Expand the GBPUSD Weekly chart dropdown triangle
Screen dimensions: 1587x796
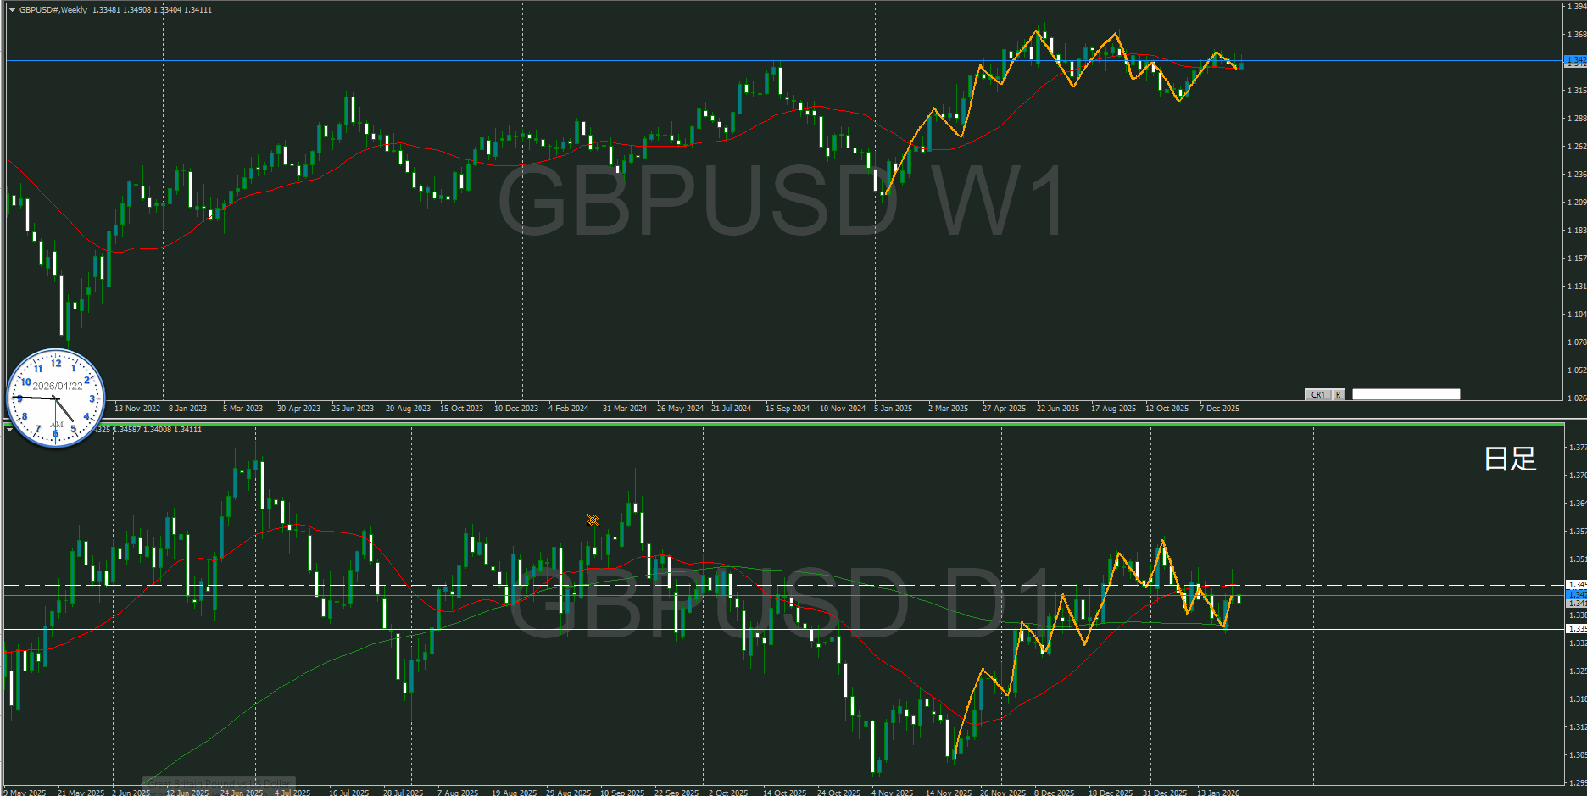point(12,10)
